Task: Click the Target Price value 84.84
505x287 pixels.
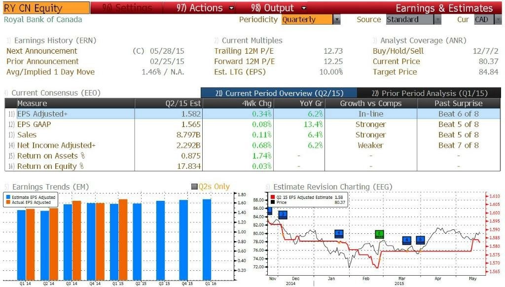Action: tap(489, 72)
